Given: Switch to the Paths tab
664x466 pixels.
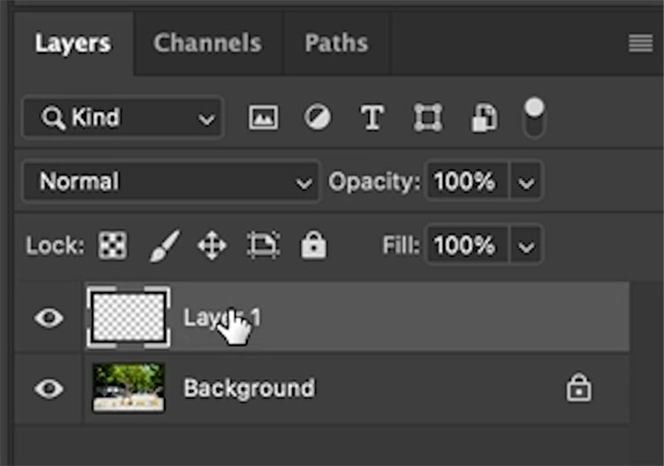Looking at the screenshot, I should (336, 43).
